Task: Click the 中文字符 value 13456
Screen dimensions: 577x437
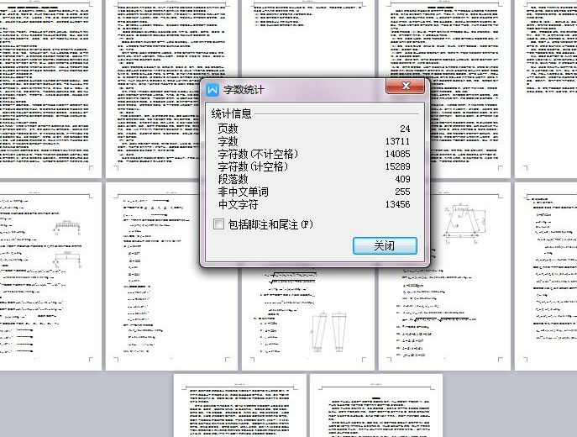Action: coord(397,204)
